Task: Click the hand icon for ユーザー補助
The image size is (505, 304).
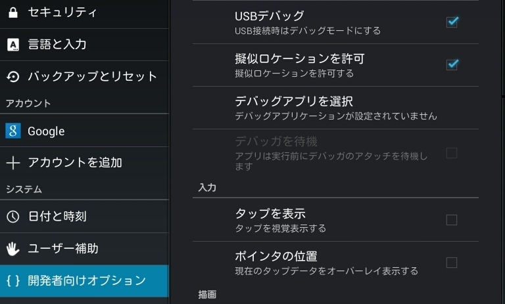Action: coord(13,249)
